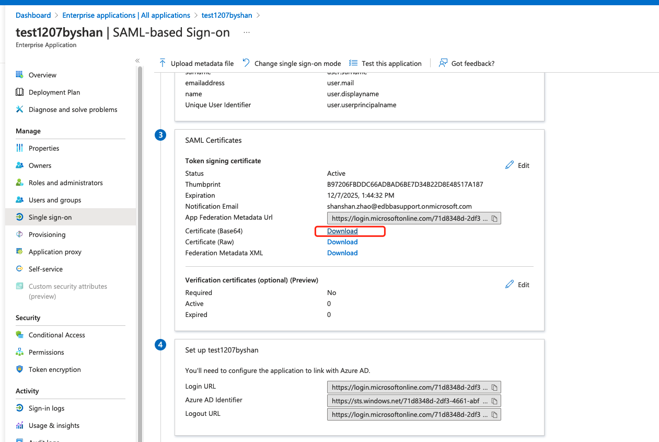Click the Owners people icon

(x=19, y=165)
